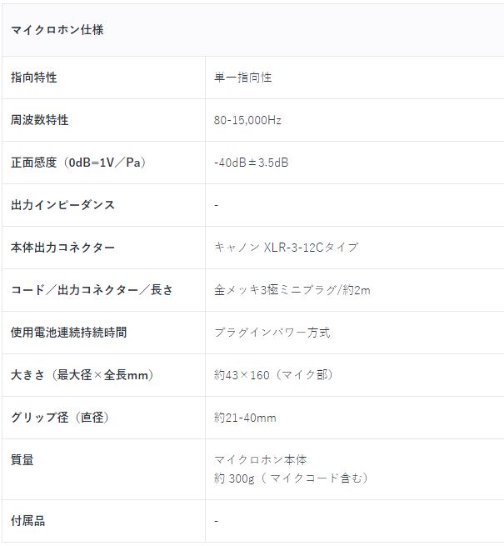Click the 質量 row label
This screenshot has height=546, width=504.
click(x=22, y=459)
